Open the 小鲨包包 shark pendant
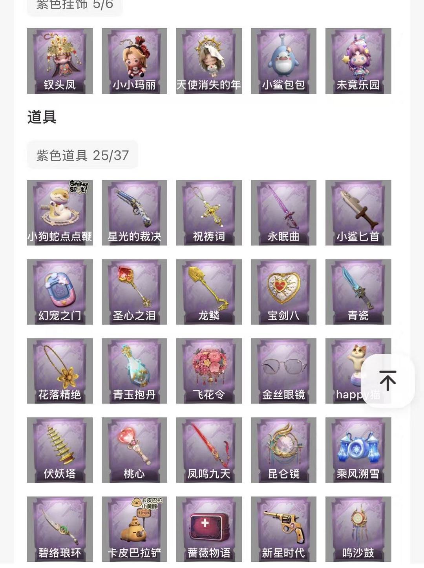 (x=283, y=61)
